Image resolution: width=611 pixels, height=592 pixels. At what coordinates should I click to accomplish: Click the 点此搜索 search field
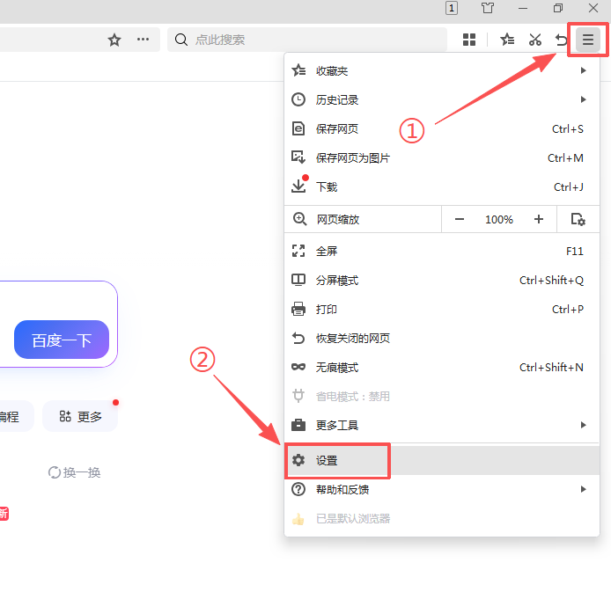pos(307,40)
